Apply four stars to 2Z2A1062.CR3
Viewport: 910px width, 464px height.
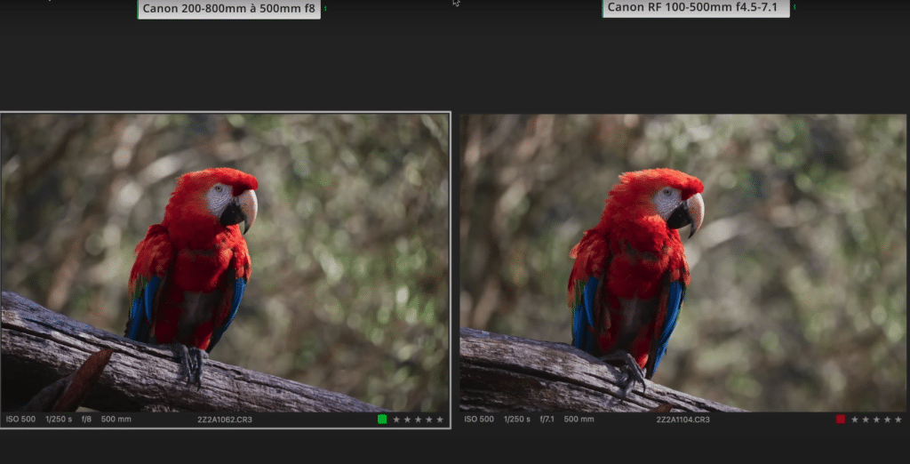click(x=429, y=420)
